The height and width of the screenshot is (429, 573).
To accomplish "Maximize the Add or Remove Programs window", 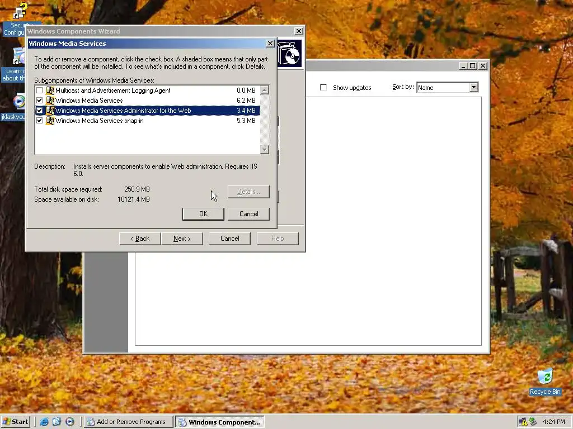I will tap(472, 66).
